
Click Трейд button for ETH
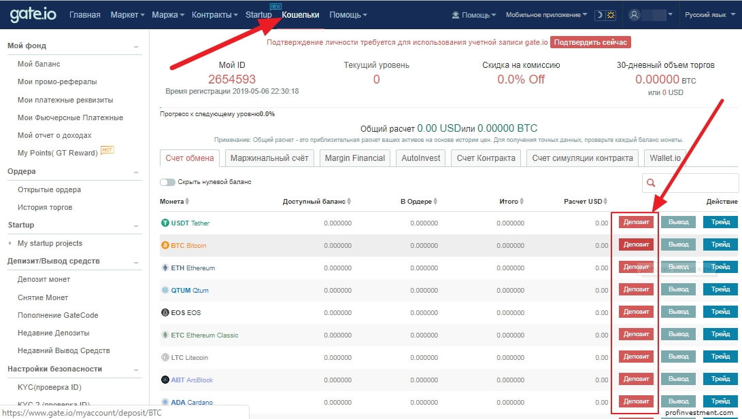coord(720,267)
